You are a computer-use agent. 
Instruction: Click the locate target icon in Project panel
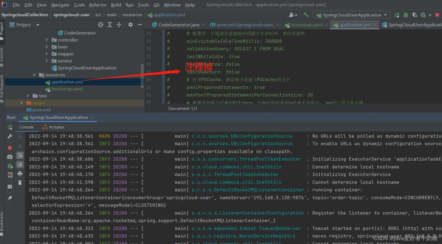click(101, 25)
